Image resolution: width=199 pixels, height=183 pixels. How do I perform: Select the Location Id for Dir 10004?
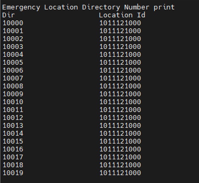tap(120, 54)
